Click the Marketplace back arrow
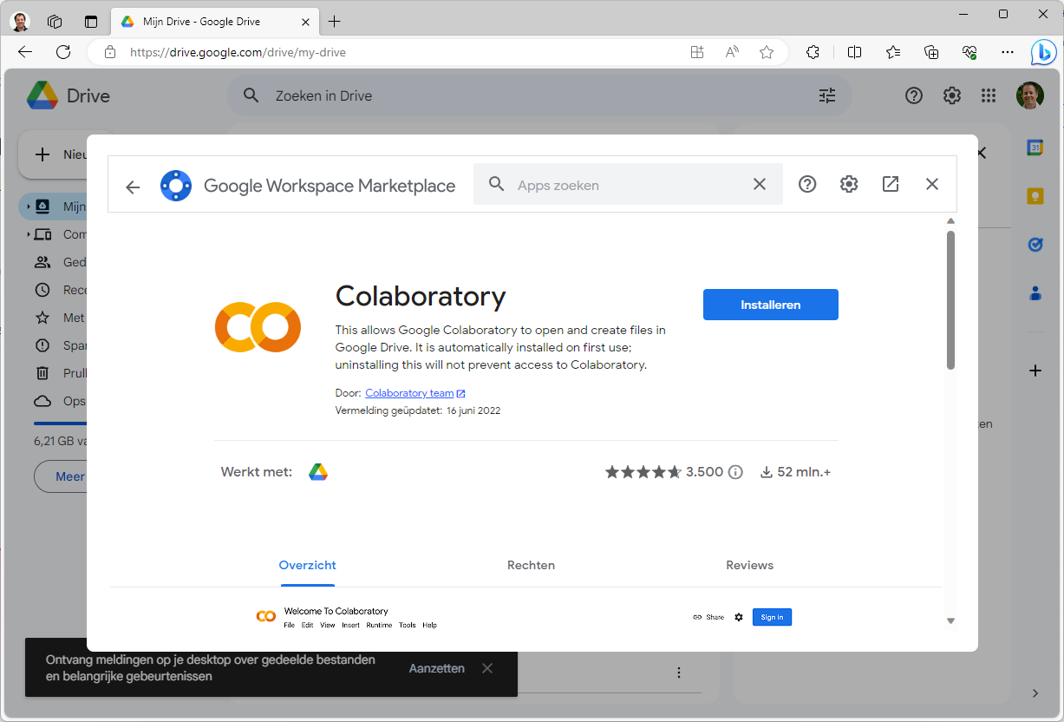 (133, 187)
